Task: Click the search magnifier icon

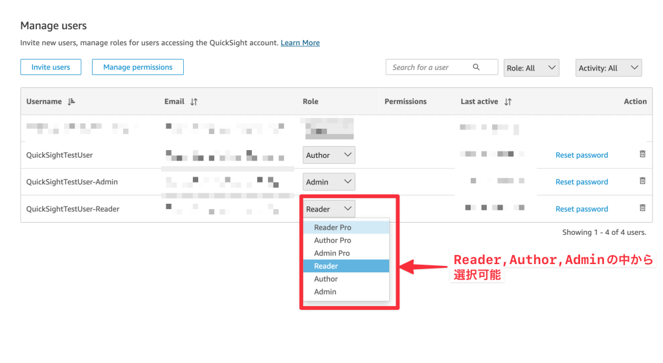Action: point(476,67)
